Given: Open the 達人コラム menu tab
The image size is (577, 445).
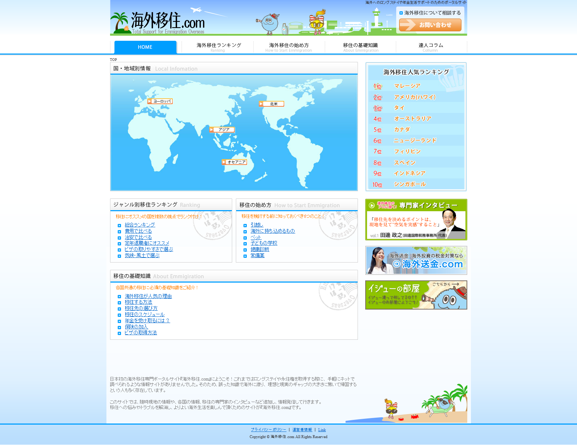Looking at the screenshot, I should [x=431, y=47].
